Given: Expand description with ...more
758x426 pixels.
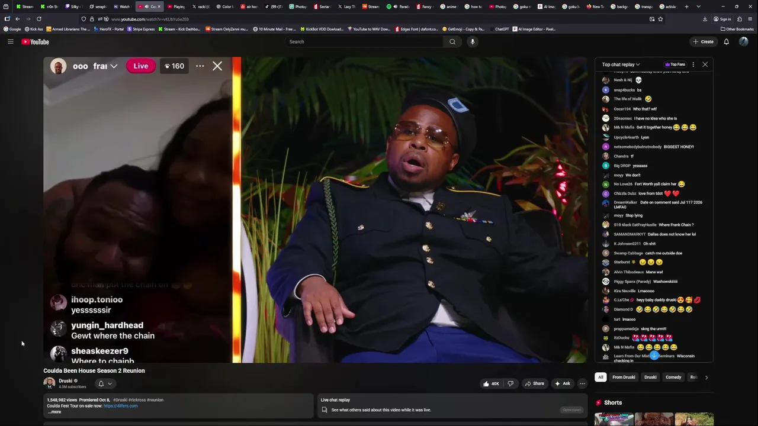Looking at the screenshot, I should pyautogui.click(x=54, y=412).
